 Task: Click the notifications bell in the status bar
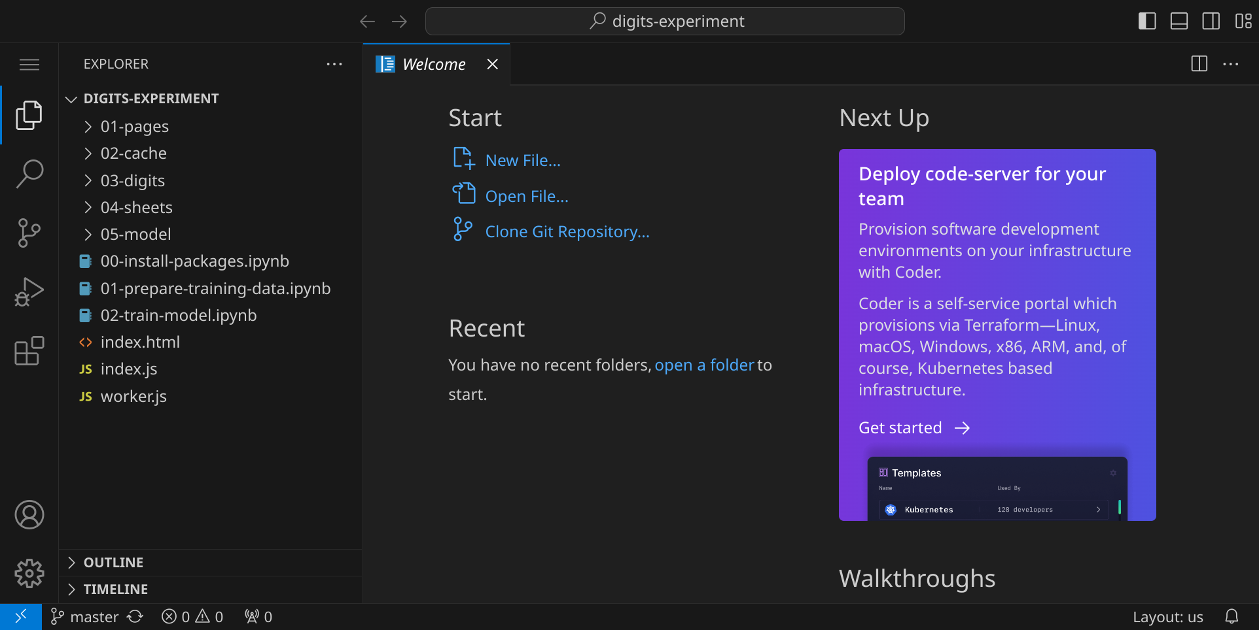pos(1232,616)
